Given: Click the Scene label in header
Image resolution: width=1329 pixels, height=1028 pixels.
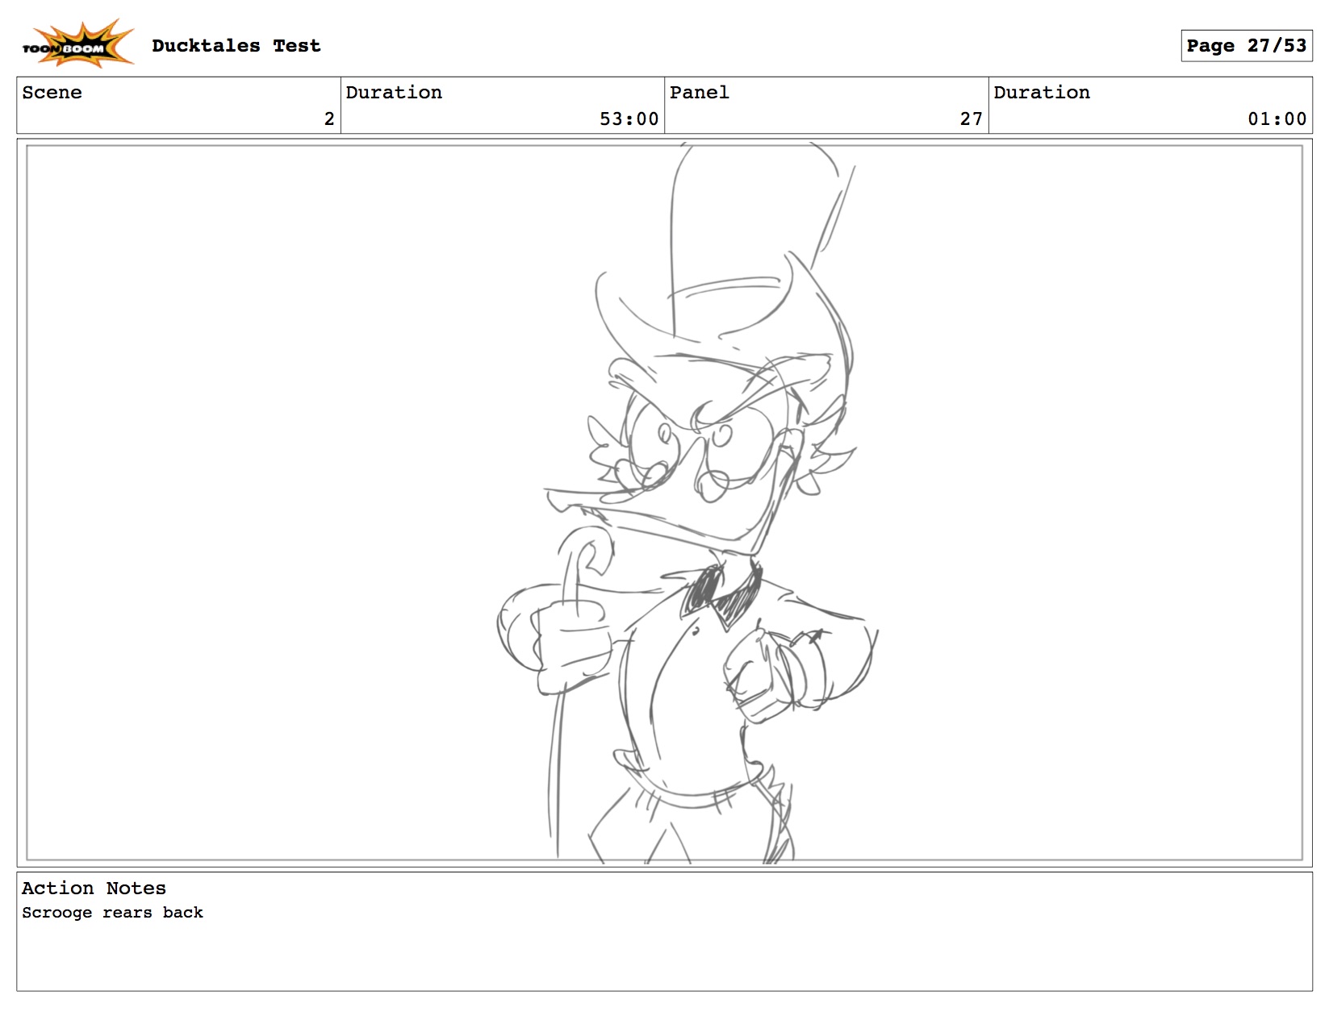Looking at the screenshot, I should click(x=52, y=93).
